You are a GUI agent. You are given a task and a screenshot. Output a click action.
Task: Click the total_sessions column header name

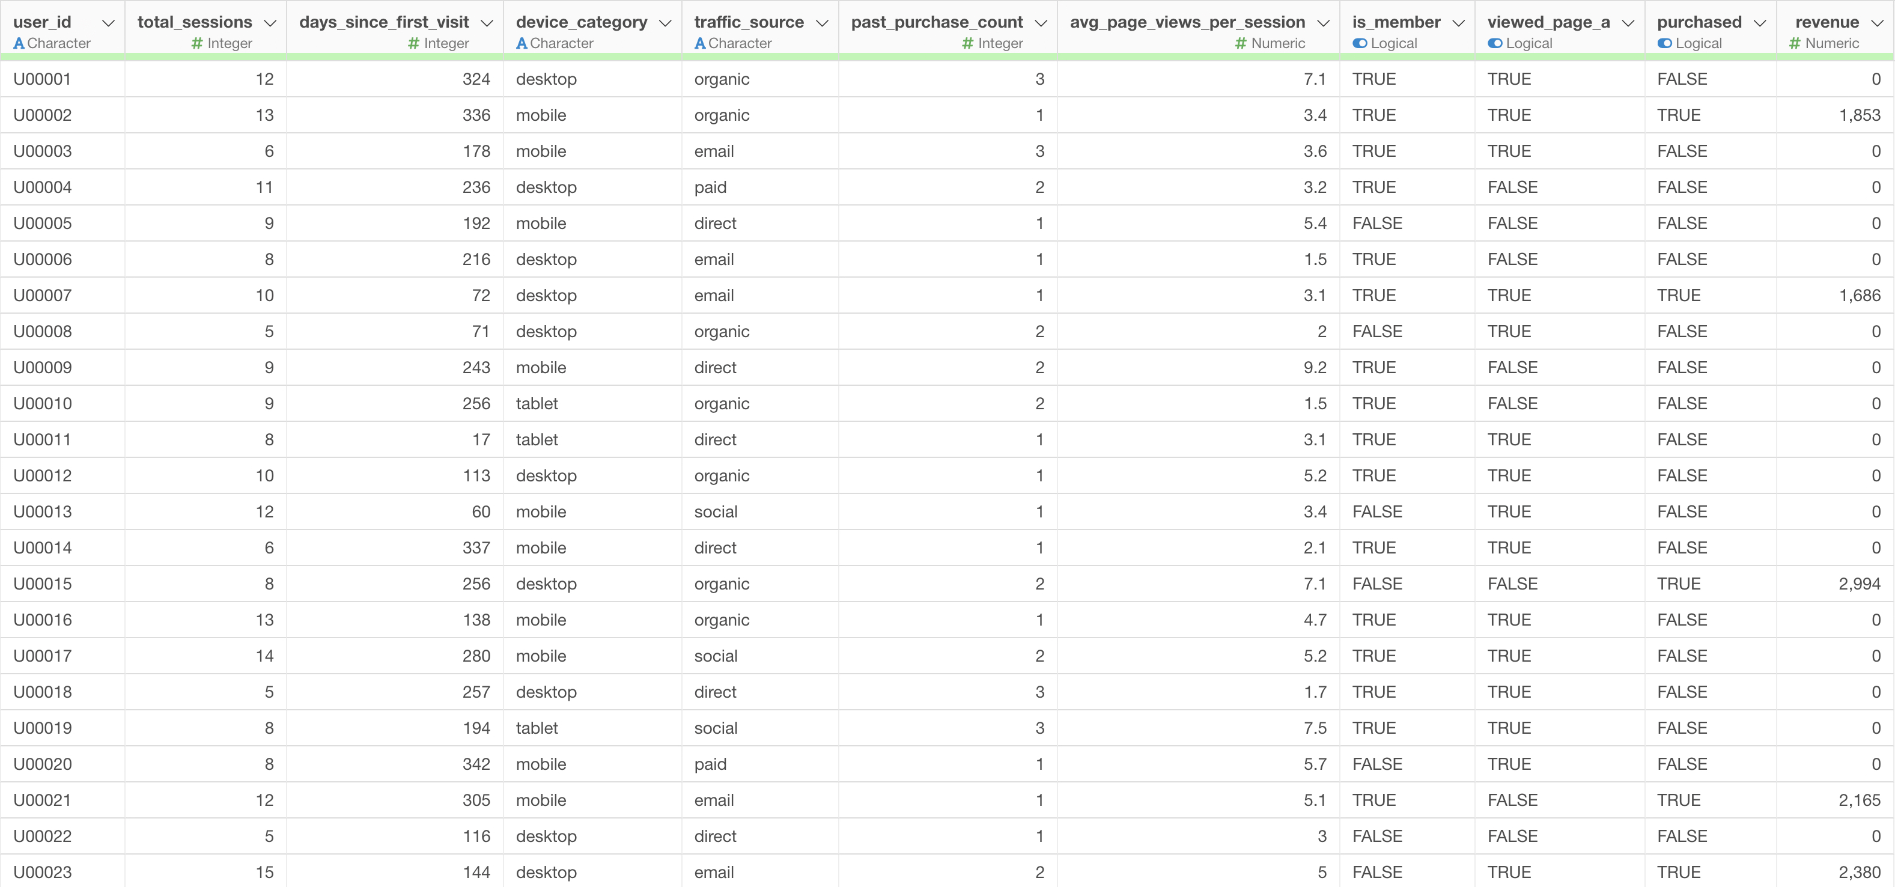click(194, 22)
